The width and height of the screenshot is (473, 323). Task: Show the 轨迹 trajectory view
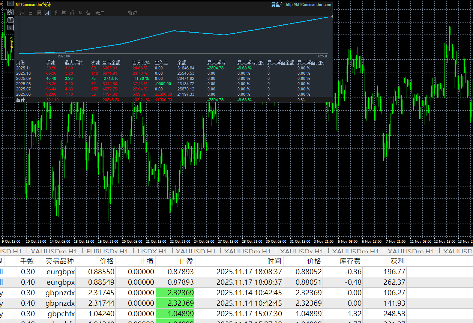click(x=132, y=13)
